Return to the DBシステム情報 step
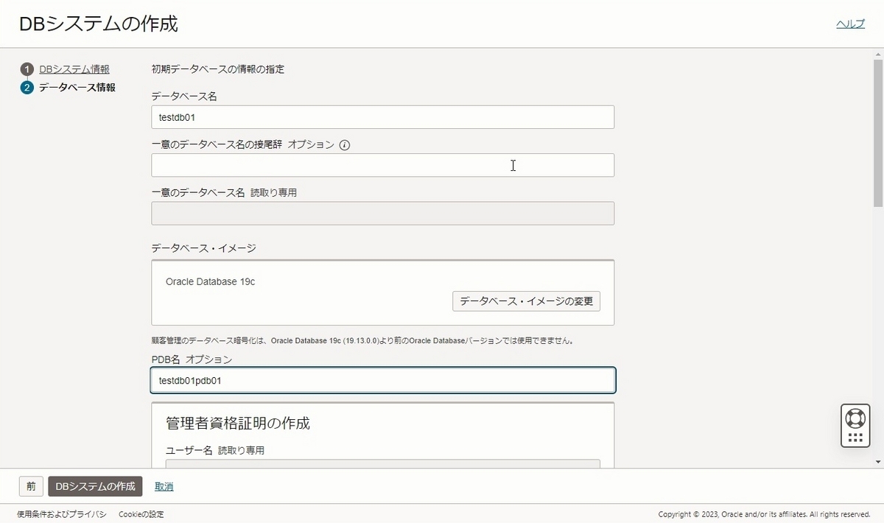The width and height of the screenshot is (884, 523). (x=76, y=69)
